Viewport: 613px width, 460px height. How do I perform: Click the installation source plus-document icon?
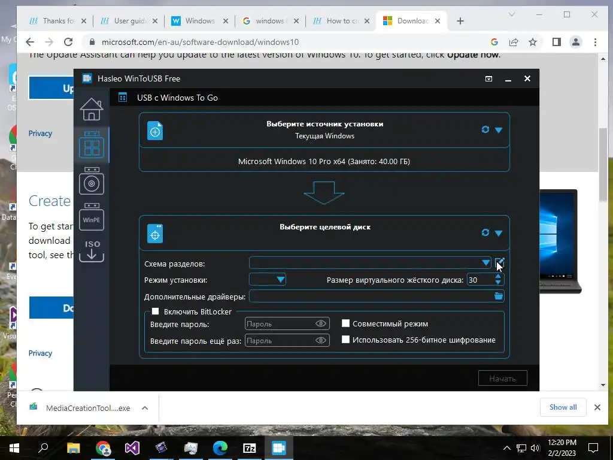point(155,131)
